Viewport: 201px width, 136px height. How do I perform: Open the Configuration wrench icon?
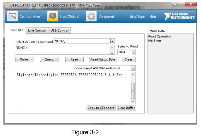click(x=12, y=16)
